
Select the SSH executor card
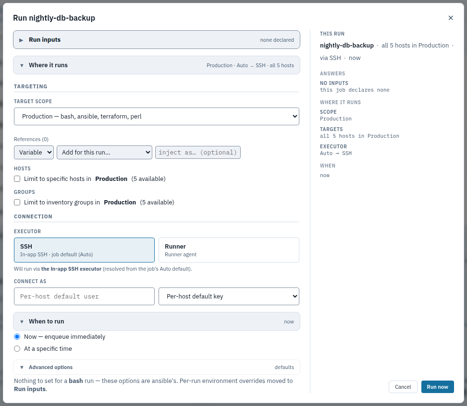click(x=84, y=250)
